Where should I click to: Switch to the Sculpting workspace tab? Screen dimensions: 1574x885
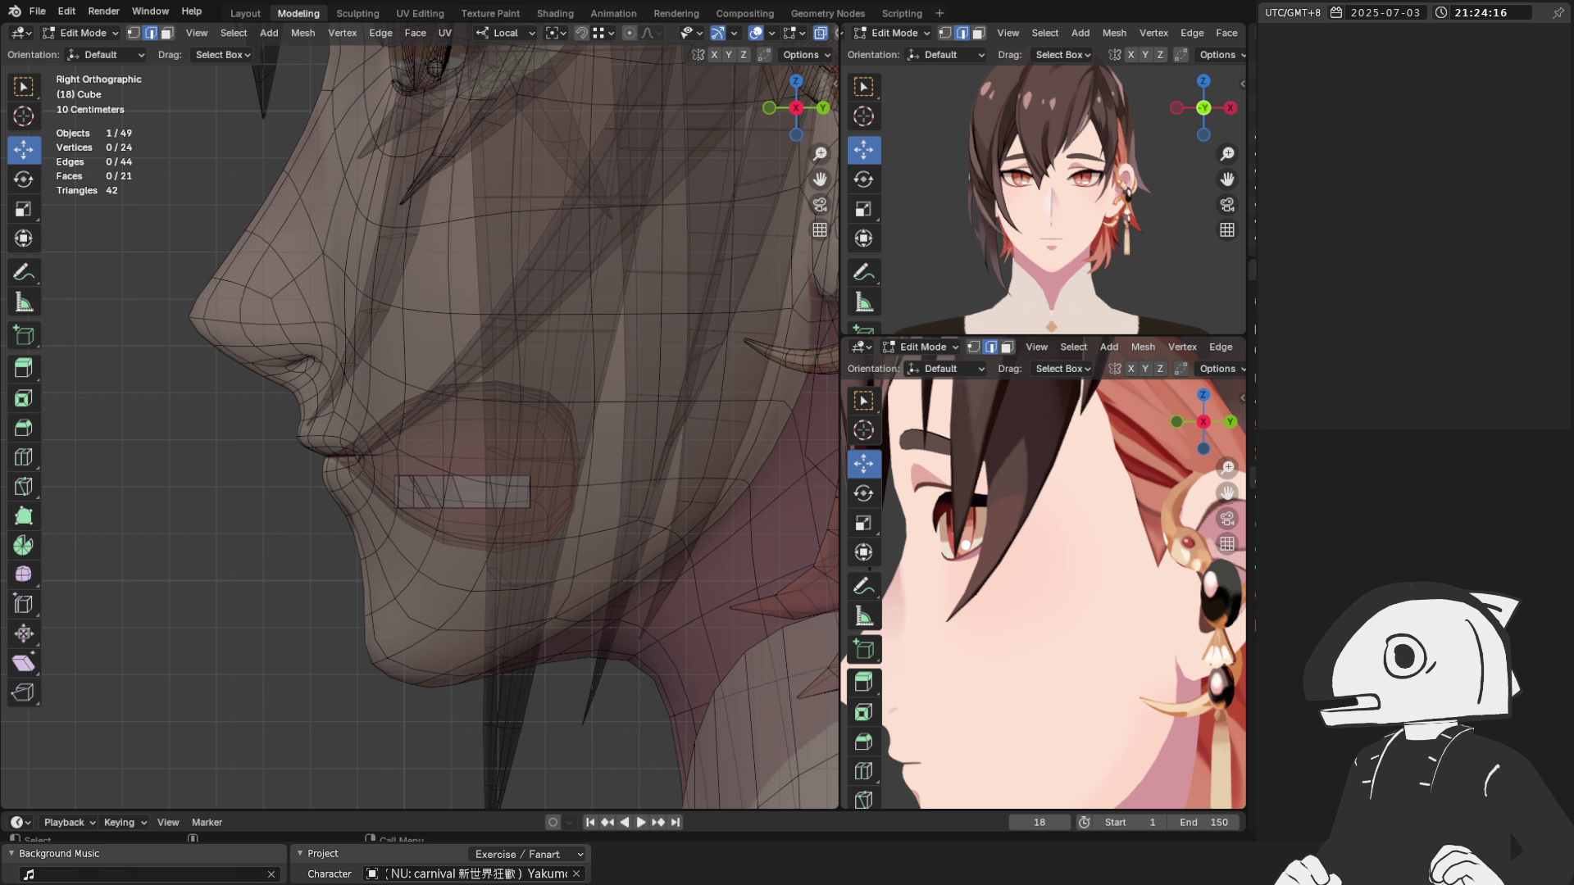click(357, 13)
